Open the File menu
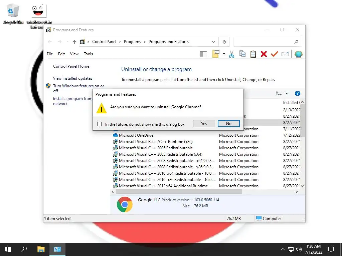The image size is (342, 256). tap(50, 54)
